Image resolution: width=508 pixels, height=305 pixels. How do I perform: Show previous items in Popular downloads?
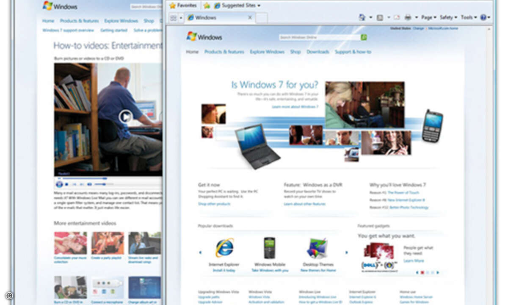(200, 252)
